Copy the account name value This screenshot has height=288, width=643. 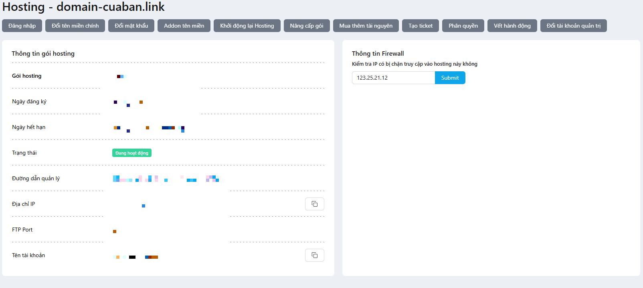tap(315, 255)
